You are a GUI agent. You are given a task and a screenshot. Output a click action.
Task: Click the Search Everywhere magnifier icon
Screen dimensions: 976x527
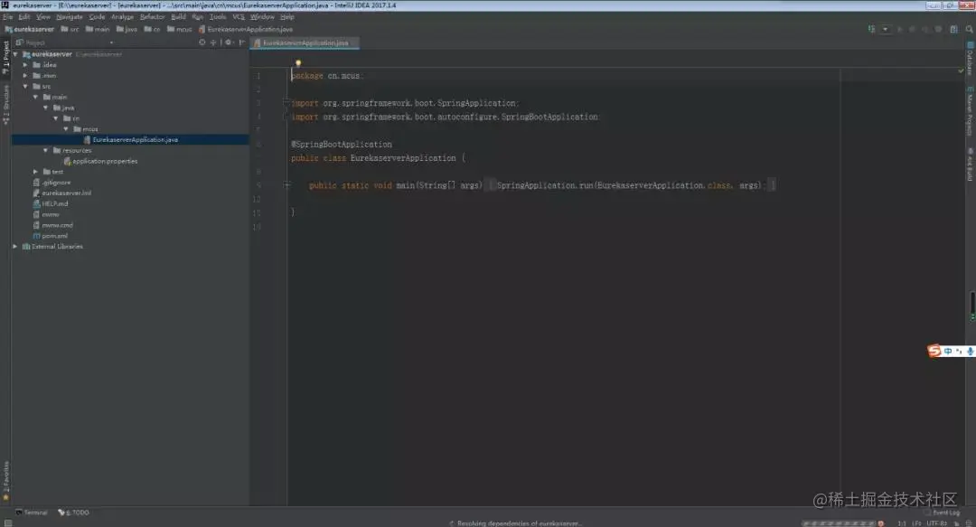[x=969, y=29]
